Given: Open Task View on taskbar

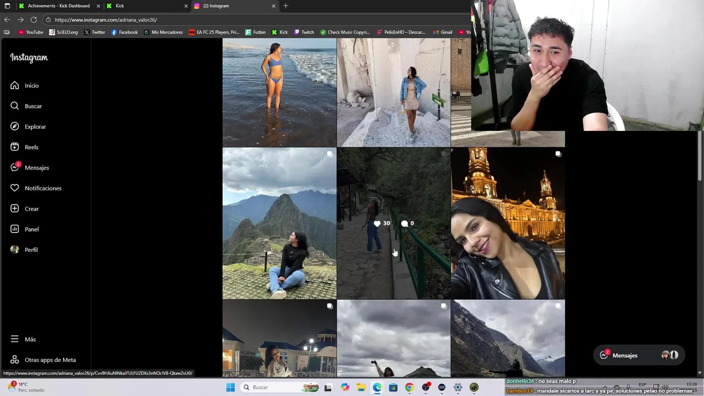Looking at the screenshot, I should (x=328, y=387).
